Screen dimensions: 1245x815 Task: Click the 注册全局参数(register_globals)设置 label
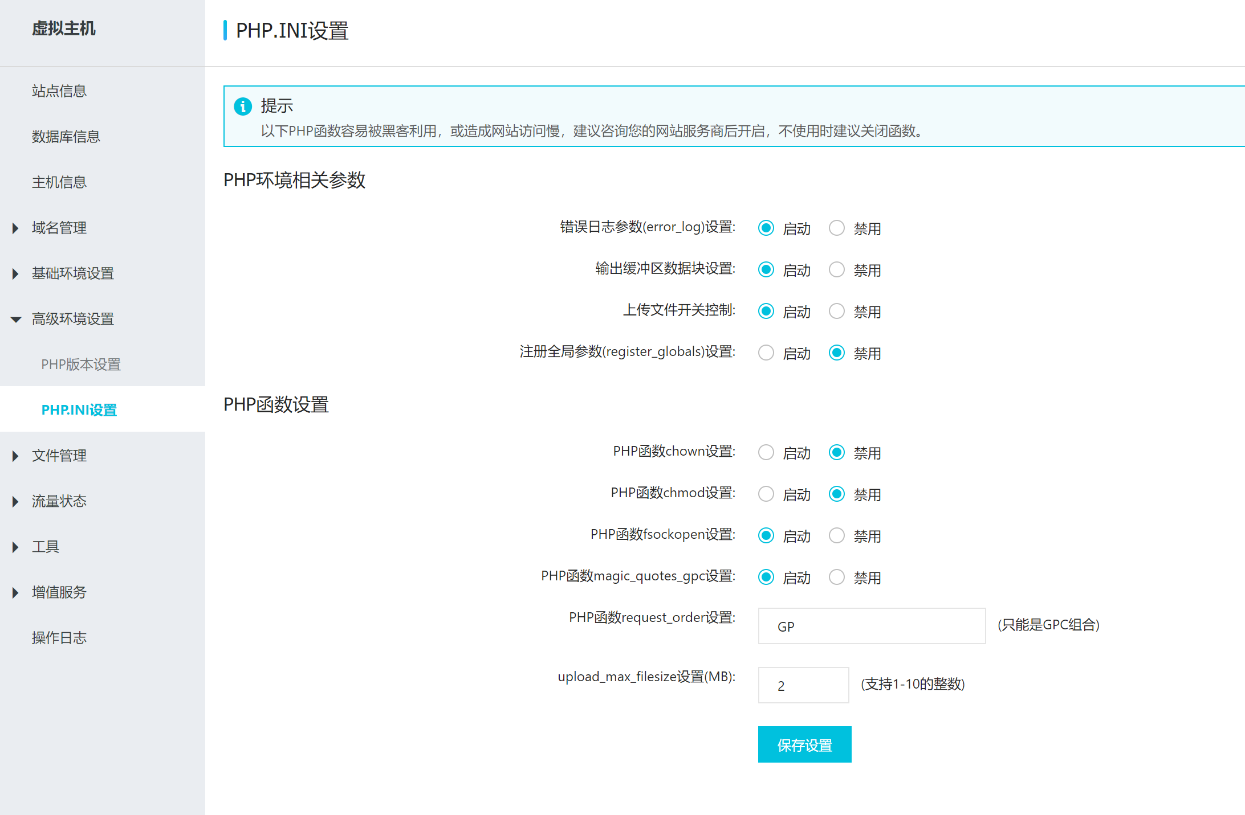[628, 352]
